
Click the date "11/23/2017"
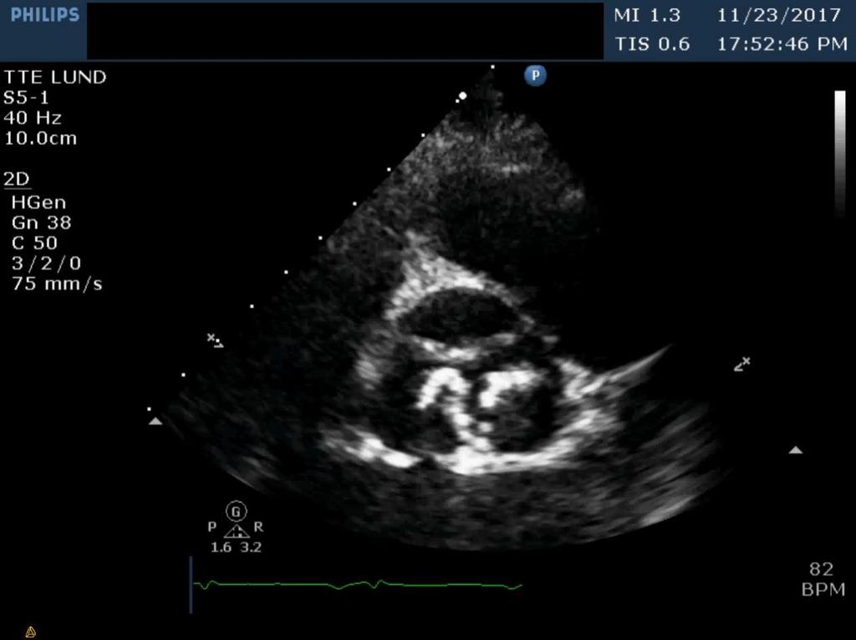click(779, 15)
